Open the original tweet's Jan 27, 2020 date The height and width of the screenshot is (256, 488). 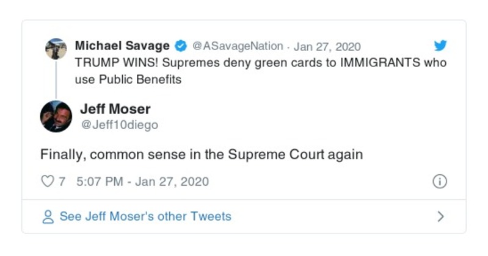(327, 46)
